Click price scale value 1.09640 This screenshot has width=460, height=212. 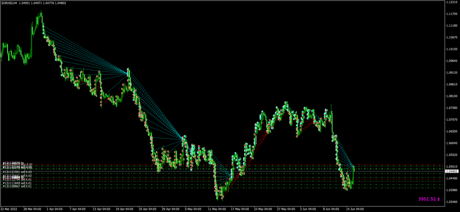point(452,61)
